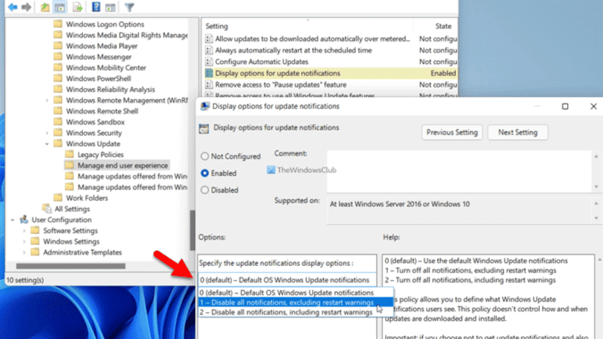Click the folder icon beside Work Folders
Screen dimensions: 603x339
click(58, 198)
